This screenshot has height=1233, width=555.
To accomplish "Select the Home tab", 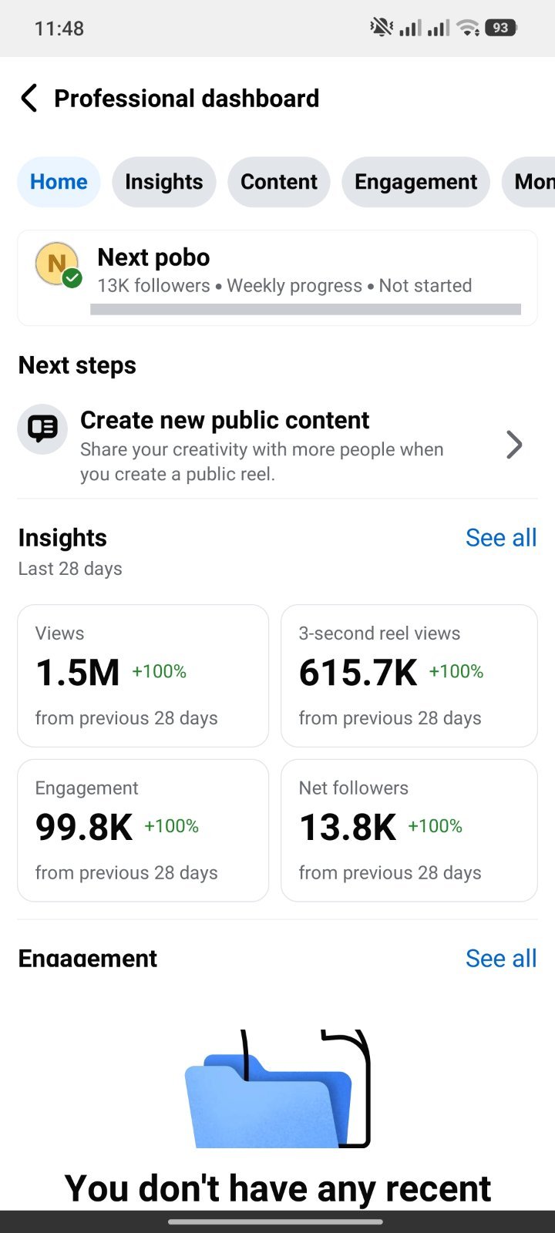I will coord(59,182).
